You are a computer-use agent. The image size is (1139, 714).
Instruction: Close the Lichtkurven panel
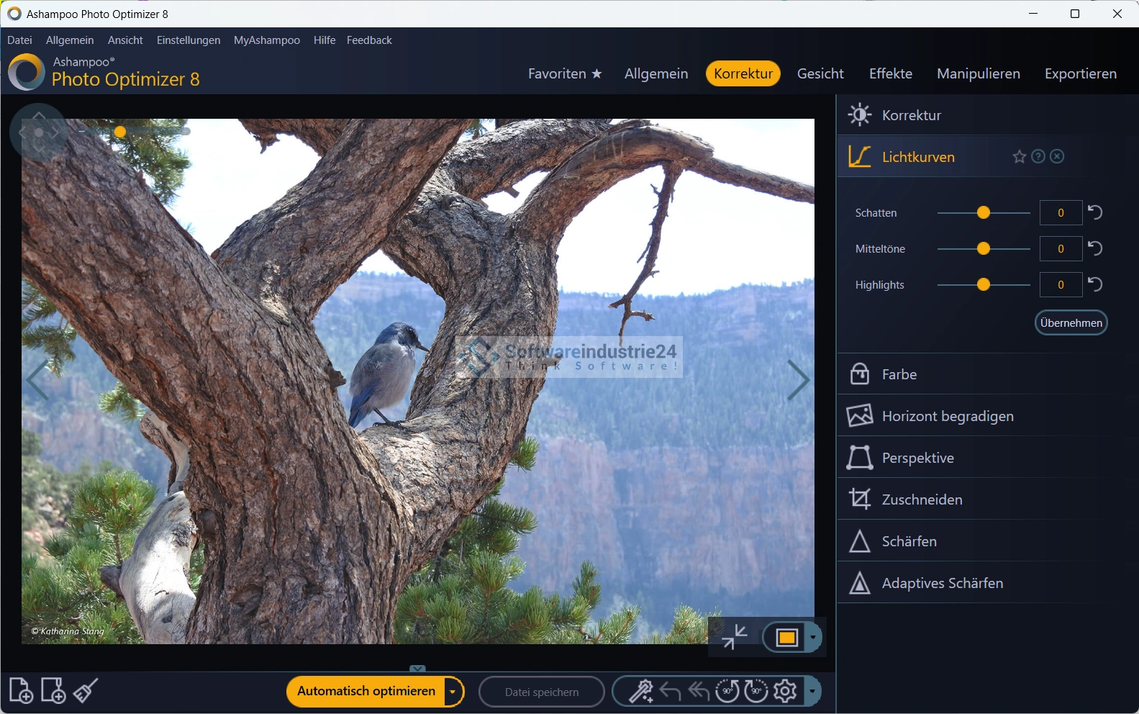(x=1057, y=156)
